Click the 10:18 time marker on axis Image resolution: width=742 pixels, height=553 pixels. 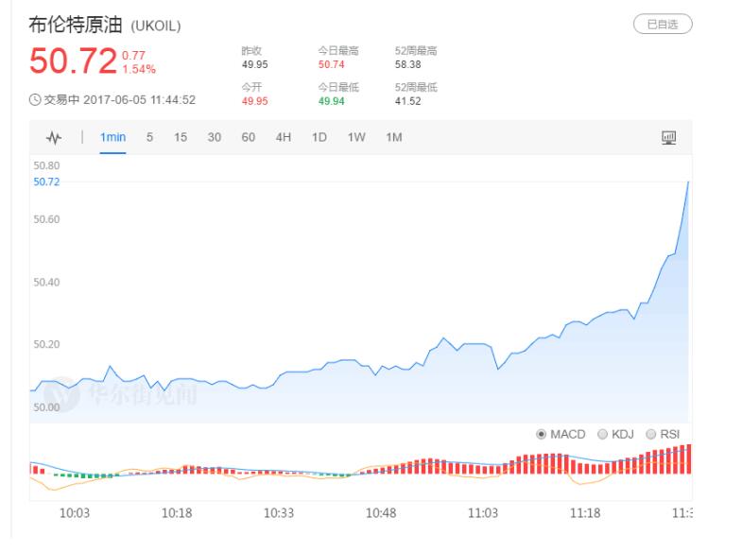coord(177,513)
